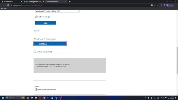Open File Explorer from the taskbar
This screenshot has width=178, height=100.
(x=36, y=98)
